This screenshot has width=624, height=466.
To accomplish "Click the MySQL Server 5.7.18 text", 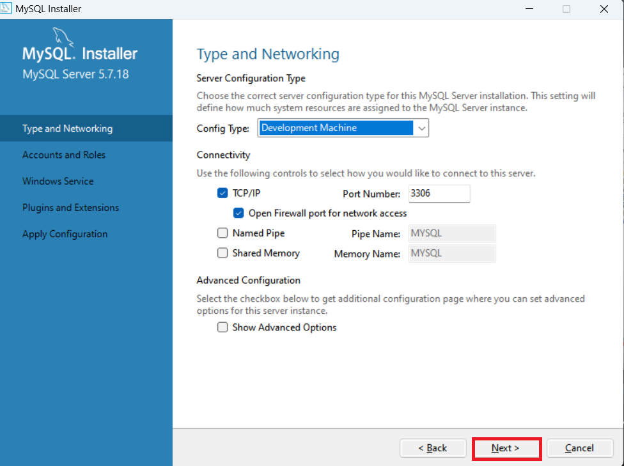I will [x=75, y=74].
